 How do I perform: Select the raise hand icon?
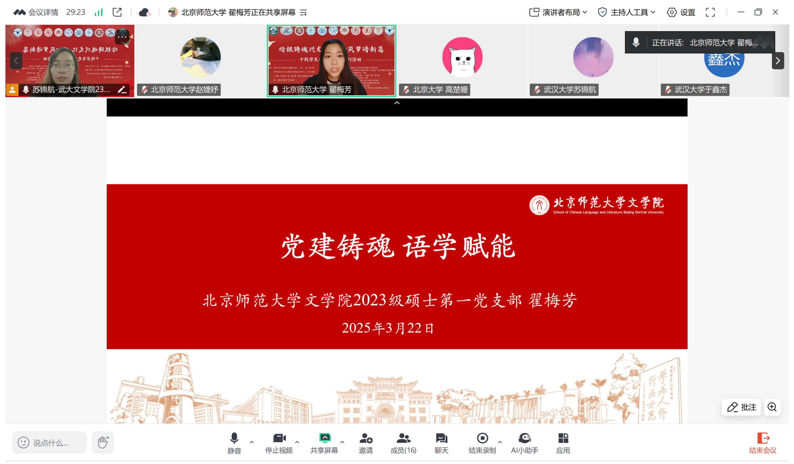coord(103,442)
